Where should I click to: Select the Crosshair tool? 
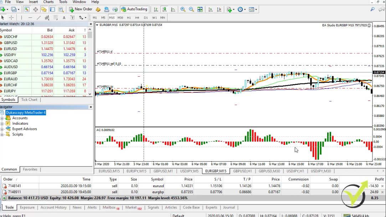click(11, 17)
